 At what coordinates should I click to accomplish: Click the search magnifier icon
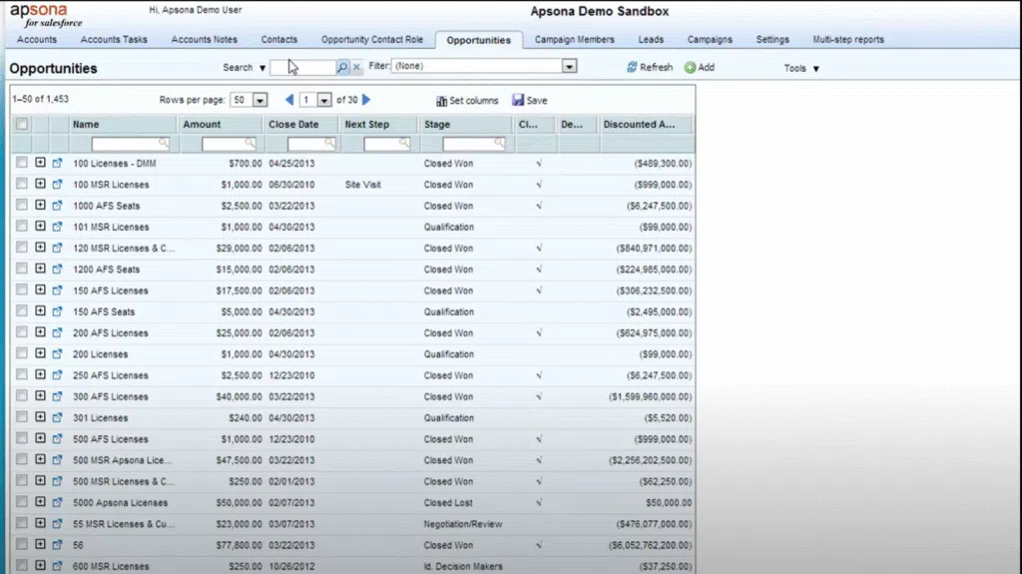(342, 68)
